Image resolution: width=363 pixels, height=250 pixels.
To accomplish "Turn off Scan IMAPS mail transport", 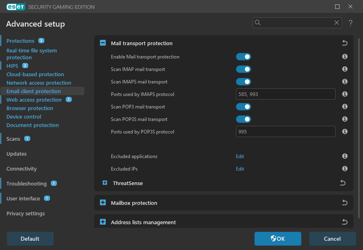I will [244, 82].
